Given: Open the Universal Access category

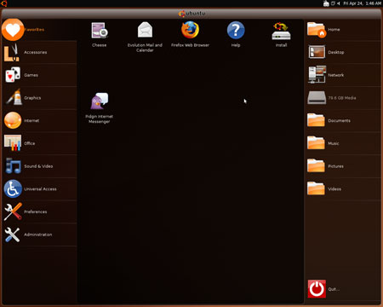Looking at the screenshot, I should (39, 188).
